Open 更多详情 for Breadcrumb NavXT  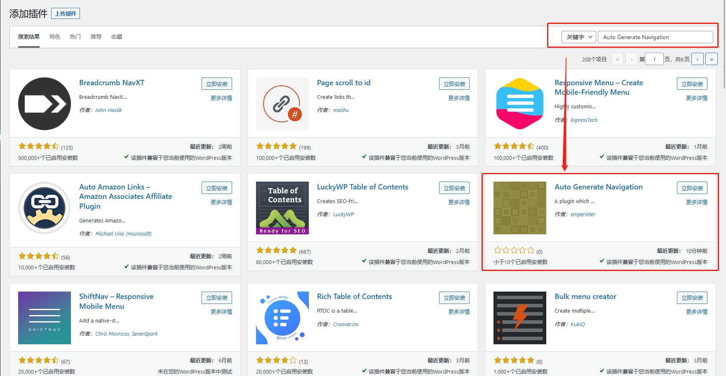(221, 98)
